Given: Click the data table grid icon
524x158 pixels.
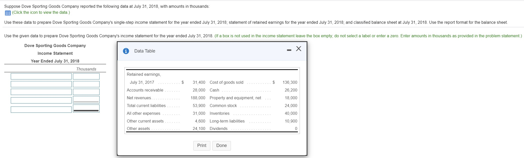Looking at the screenshot, I should coord(8,12).
